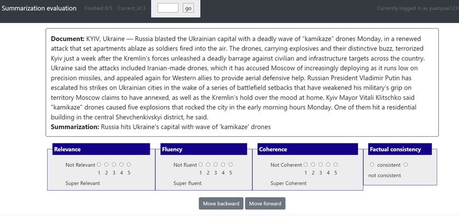
Task: Click the Move forward button
Action: (x=265, y=203)
